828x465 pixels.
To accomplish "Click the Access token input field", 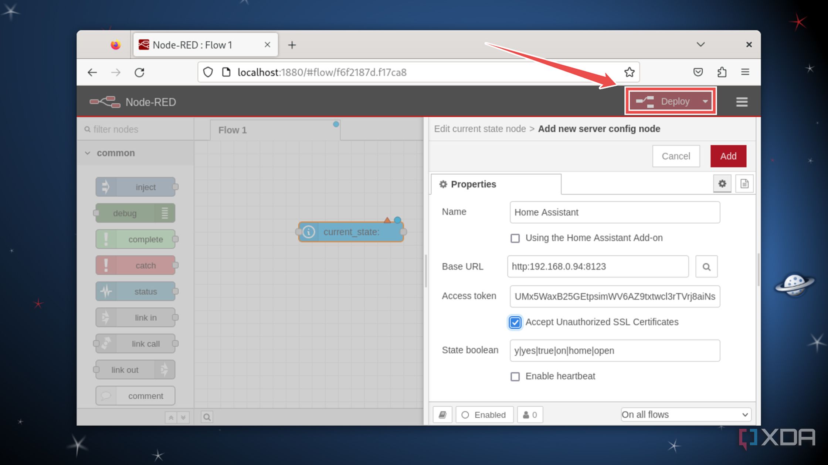I will (614, 296).
